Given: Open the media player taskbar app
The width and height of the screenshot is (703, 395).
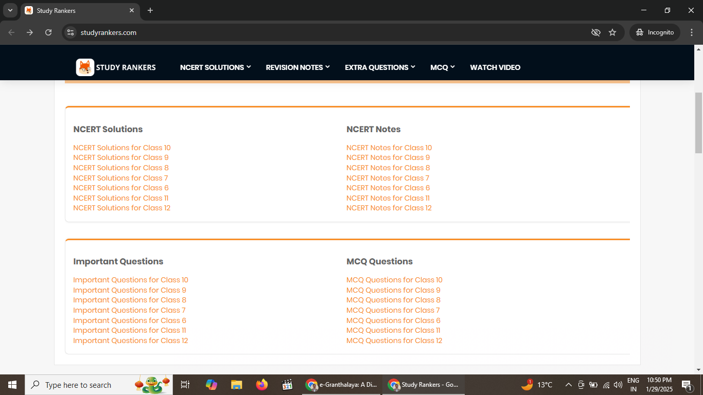Looking at the screenshot, I should pyautogui.click(x=287, y=385).
